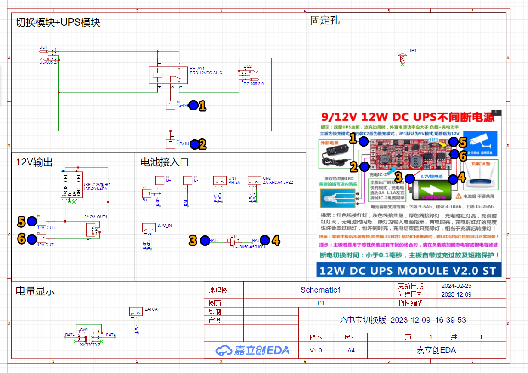This screenshot has height=373, width=528.
Task: Click the update date 2024-02-25
Action: click(x=456, y=286)
